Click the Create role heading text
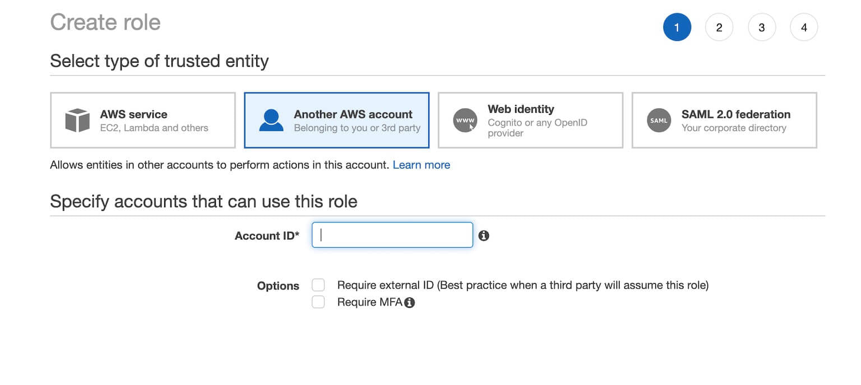The height and width of the screenshot is (385, 861). pyautogui.click(x=105, y=22)
